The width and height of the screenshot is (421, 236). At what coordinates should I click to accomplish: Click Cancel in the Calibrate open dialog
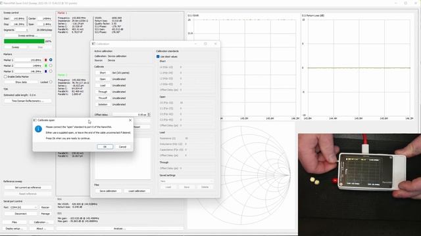(x=122, y=147)
